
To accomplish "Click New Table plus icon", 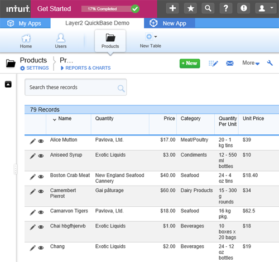I will pyautogui.click(x=149, y=37).
